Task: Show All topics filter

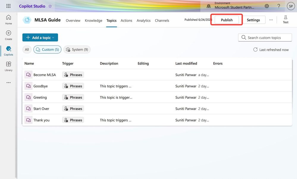Action: [27, 49]
